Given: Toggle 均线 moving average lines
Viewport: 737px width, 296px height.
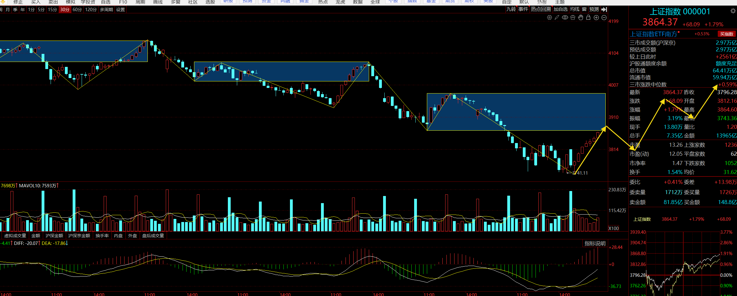Looking at the screenshot, I should tap(575, 9).
